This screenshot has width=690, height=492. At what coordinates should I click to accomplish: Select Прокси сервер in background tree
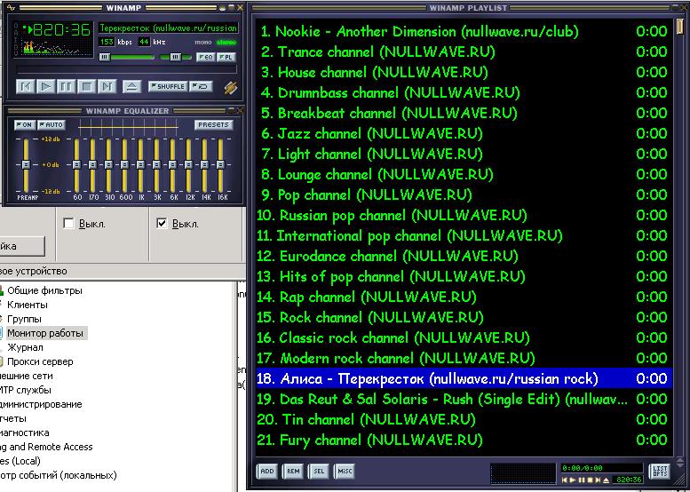coord(40,361)
